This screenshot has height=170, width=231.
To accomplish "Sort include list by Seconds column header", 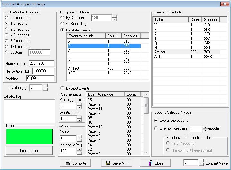I will (131, 36).
